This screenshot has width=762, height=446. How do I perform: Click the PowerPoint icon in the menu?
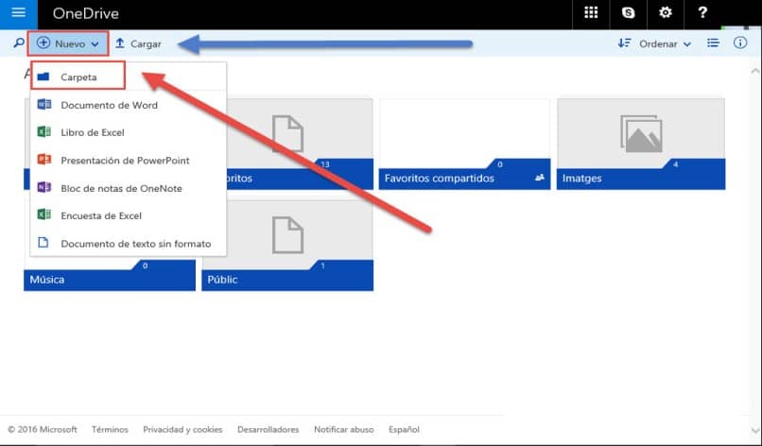click(44, 160)
